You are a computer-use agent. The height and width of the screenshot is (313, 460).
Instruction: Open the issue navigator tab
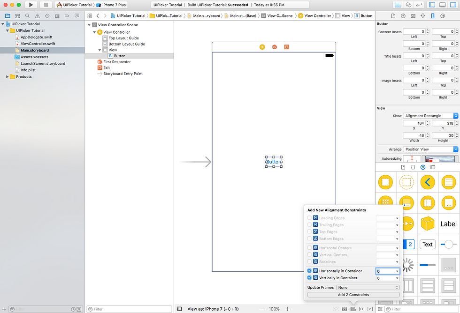pyautogui.click(x=37, y=16)
